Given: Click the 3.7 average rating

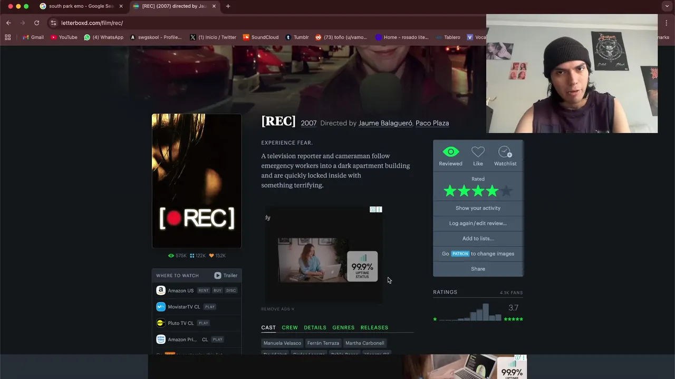Looking at the screenshot, I should tap(513, 308).
